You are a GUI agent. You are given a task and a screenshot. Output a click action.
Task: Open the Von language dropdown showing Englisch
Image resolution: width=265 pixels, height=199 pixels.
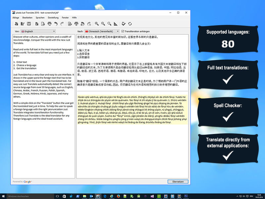tap(38, 31)
